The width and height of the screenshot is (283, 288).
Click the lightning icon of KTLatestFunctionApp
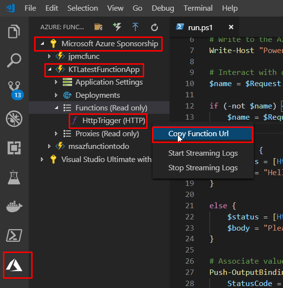coord(60,70)
